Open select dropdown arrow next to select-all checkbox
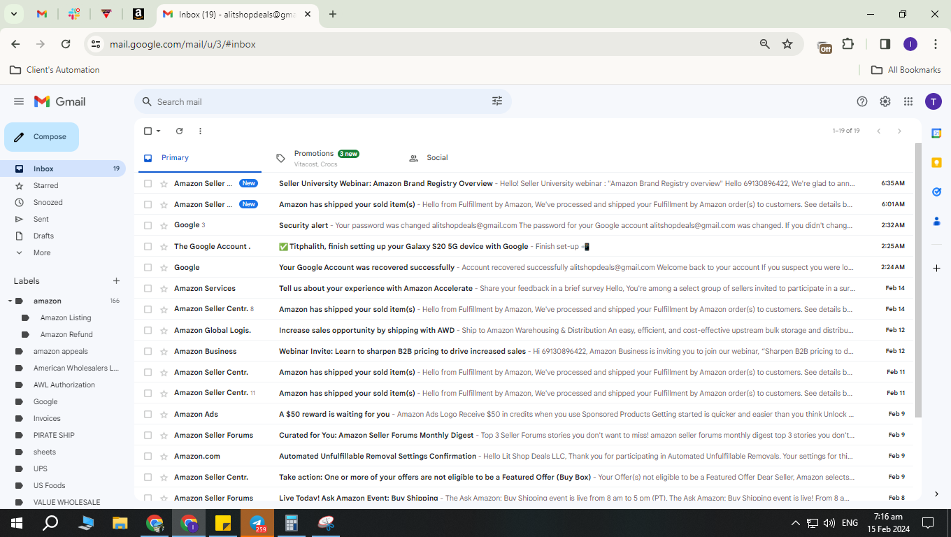This screenshot has height=537, width=951. (x=159, y=131)
